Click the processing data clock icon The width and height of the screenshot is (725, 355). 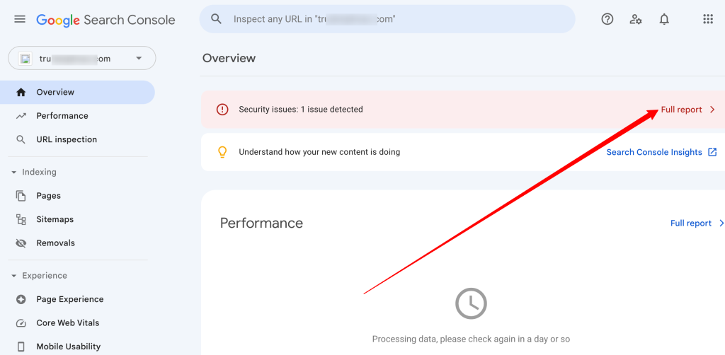pos(471,303)
